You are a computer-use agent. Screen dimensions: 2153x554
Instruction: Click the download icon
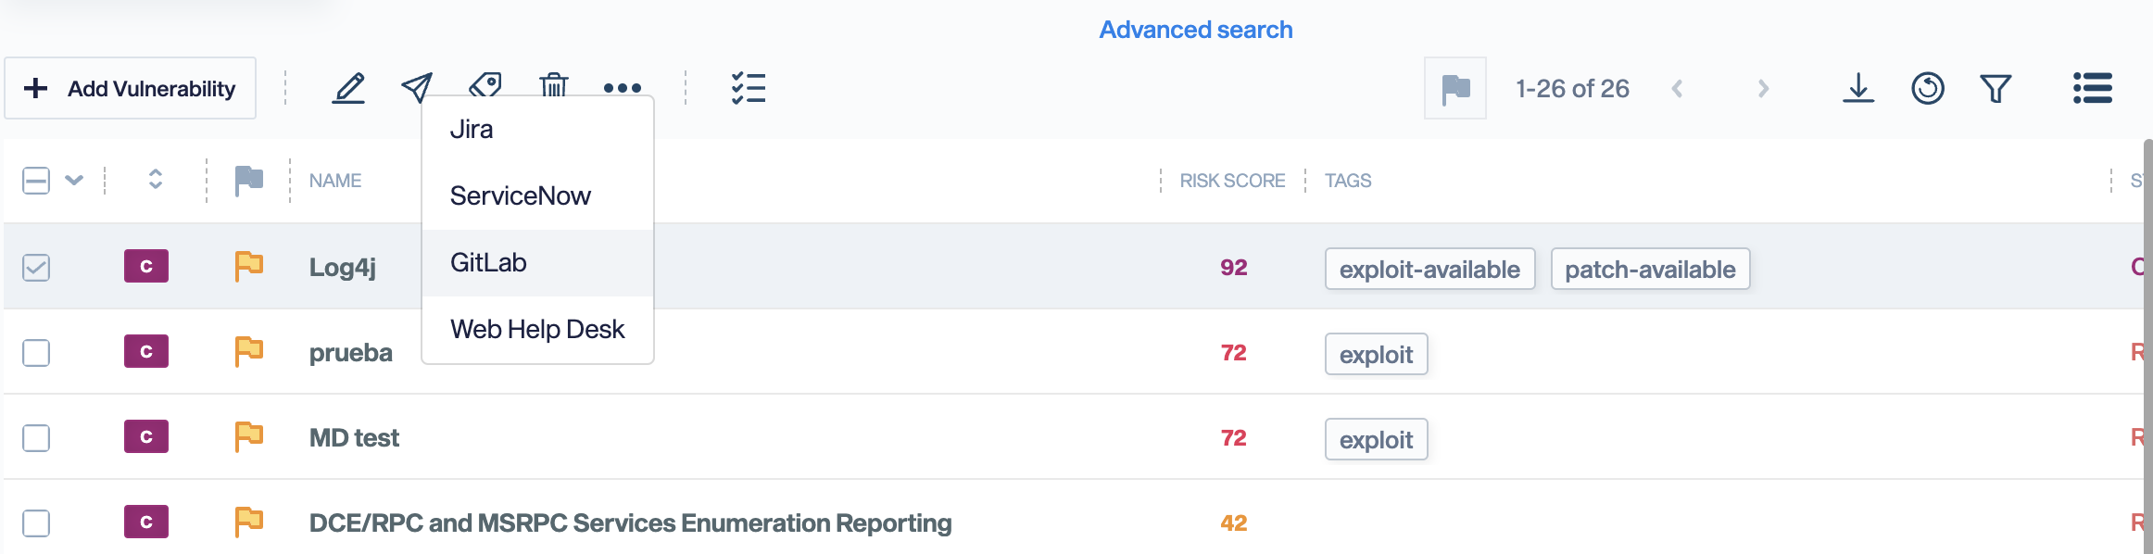[1858, 88]
